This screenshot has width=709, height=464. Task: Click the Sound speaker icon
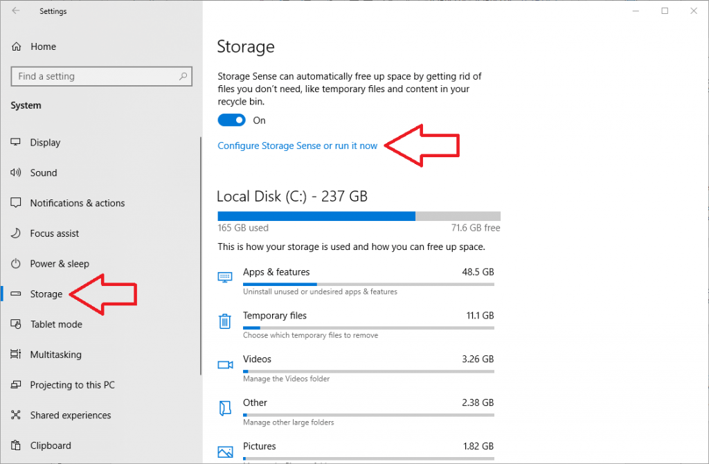[x=16, y=172]
